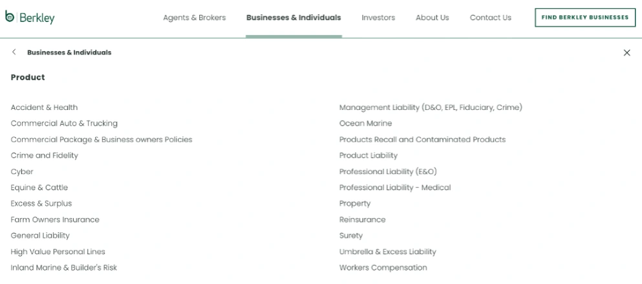Select Commercial Auto & Trucking
Viewport: 642px width, 284px height.
point(64,124)
